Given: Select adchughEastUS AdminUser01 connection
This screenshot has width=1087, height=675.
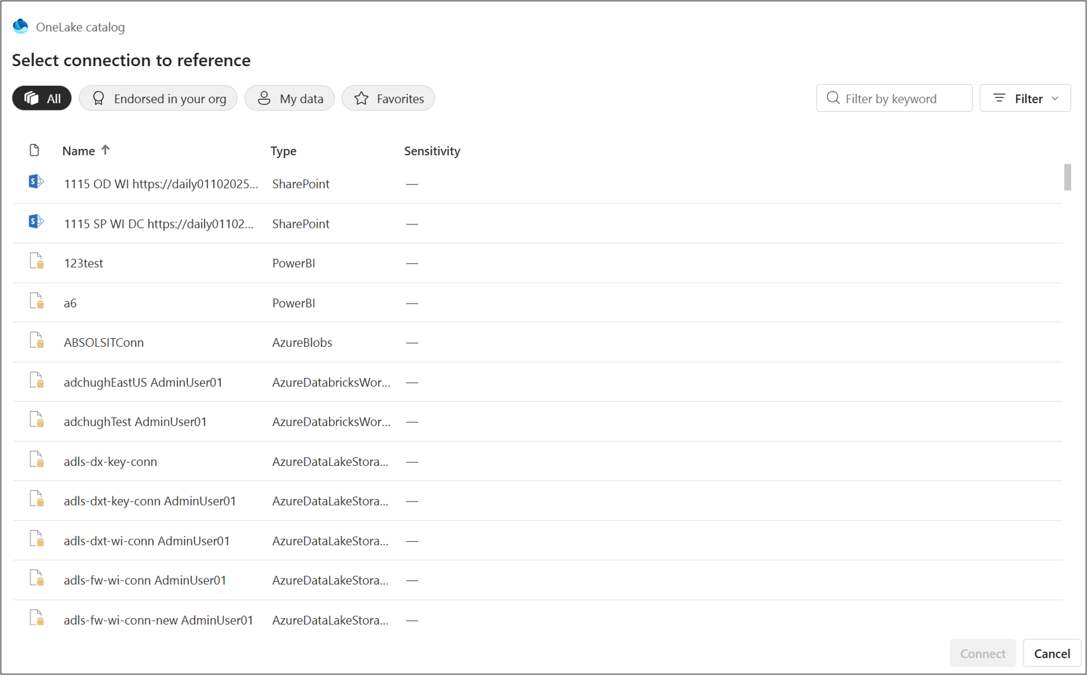Looking at the screenshot, I should click(x=143, y=382).
